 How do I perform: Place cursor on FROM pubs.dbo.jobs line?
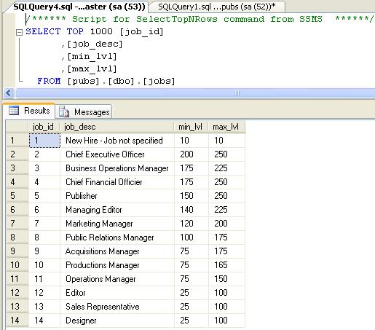point(106,81)
